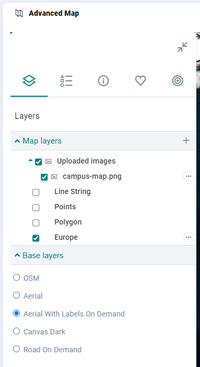
Task: Click the image icon beside Uploaded images
Action: [x=48, y=161]
